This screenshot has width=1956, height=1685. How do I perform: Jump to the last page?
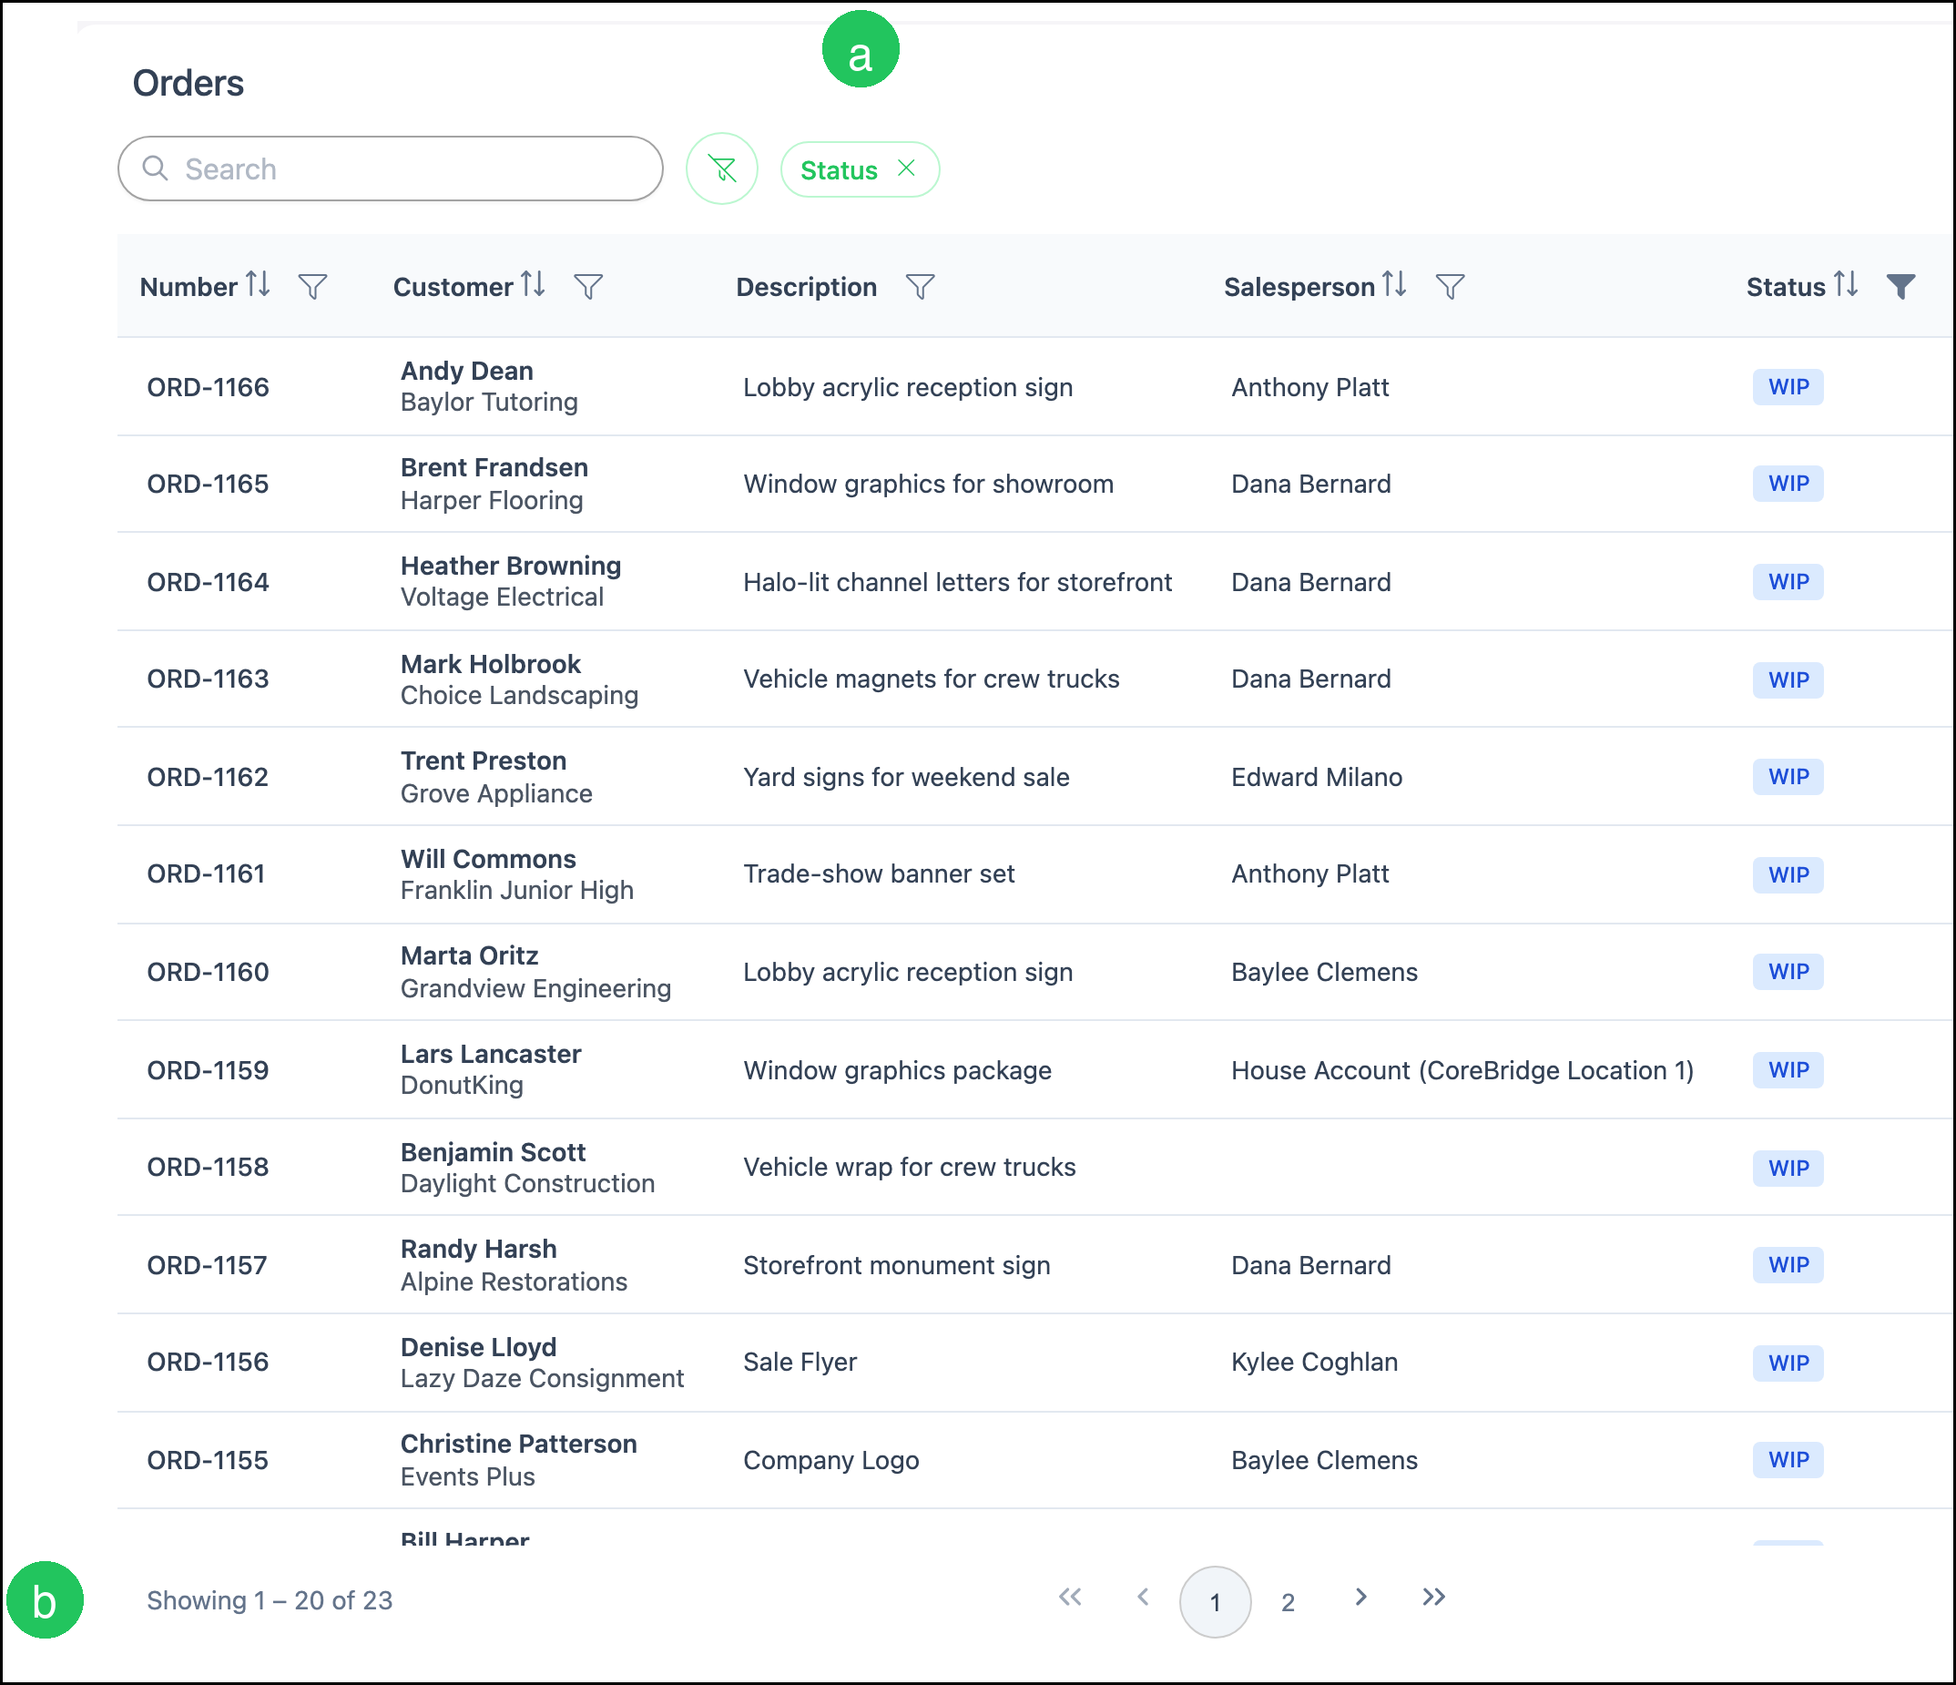(1433, 1598)
